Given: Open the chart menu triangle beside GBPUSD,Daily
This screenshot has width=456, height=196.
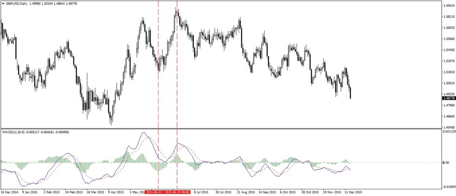Looking at the screenshot, I should click(x=3, y=4).
